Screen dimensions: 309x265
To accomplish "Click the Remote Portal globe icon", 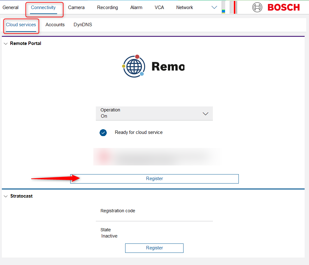I will point(134,66).
